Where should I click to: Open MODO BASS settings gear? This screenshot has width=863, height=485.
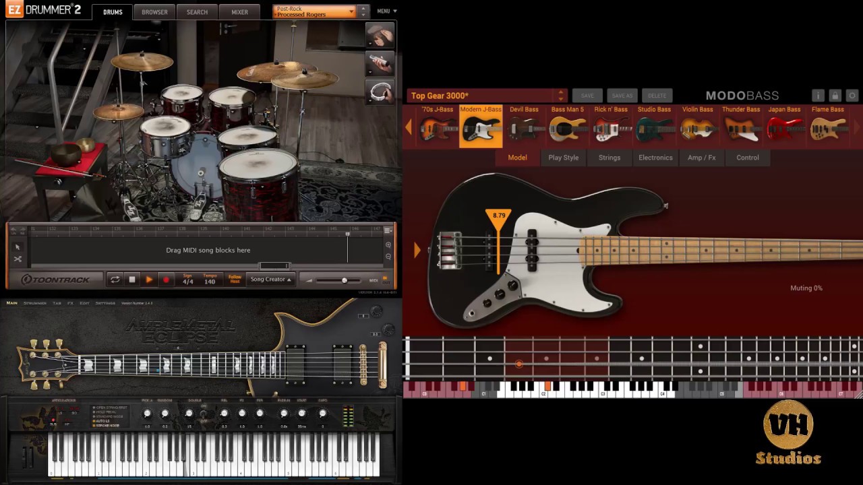tap(852, 96)
